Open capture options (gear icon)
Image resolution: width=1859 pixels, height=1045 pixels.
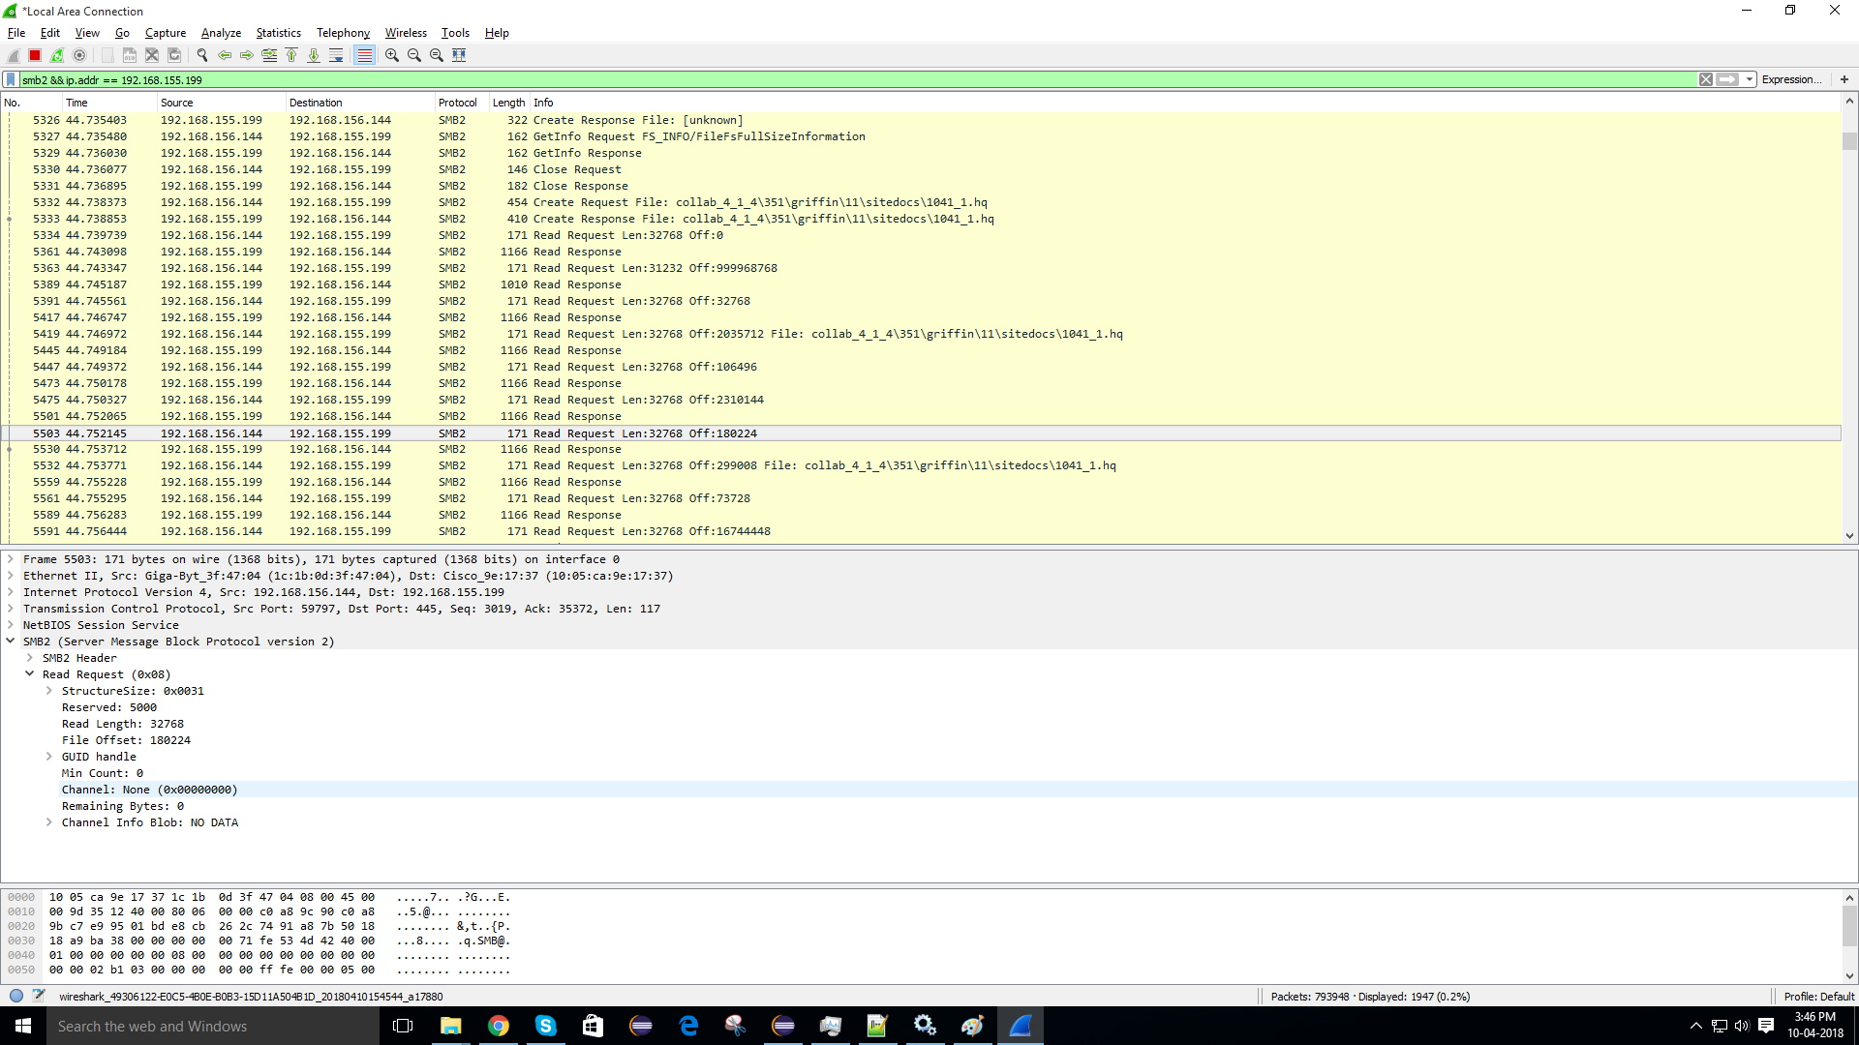79,55
